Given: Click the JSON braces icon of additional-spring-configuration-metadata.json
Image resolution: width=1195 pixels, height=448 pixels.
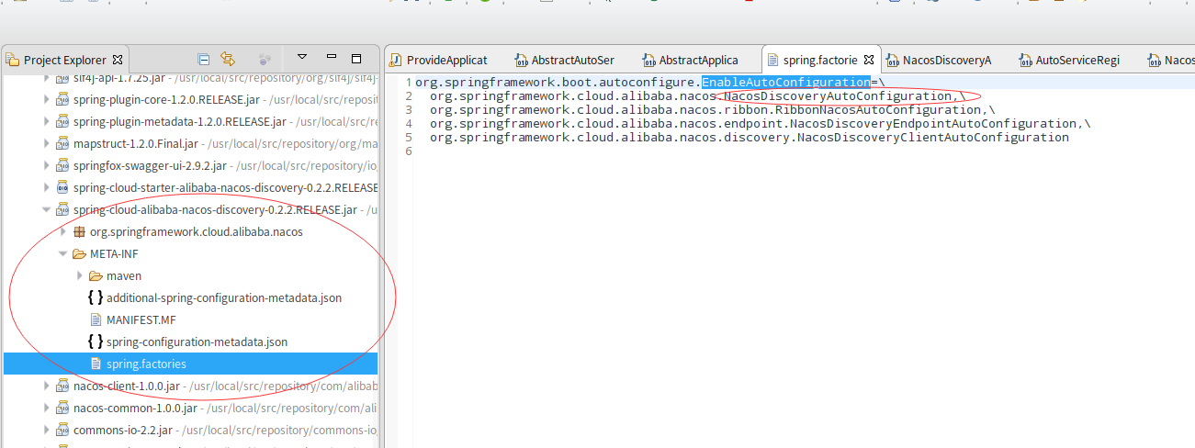Looking at the screenshot, I should 96,297.
